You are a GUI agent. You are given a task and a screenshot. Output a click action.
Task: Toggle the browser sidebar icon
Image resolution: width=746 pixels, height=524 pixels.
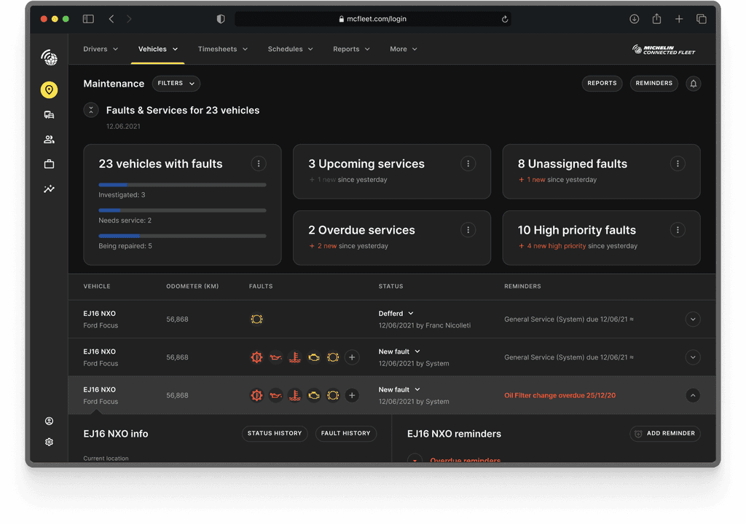tap(88, 19)
